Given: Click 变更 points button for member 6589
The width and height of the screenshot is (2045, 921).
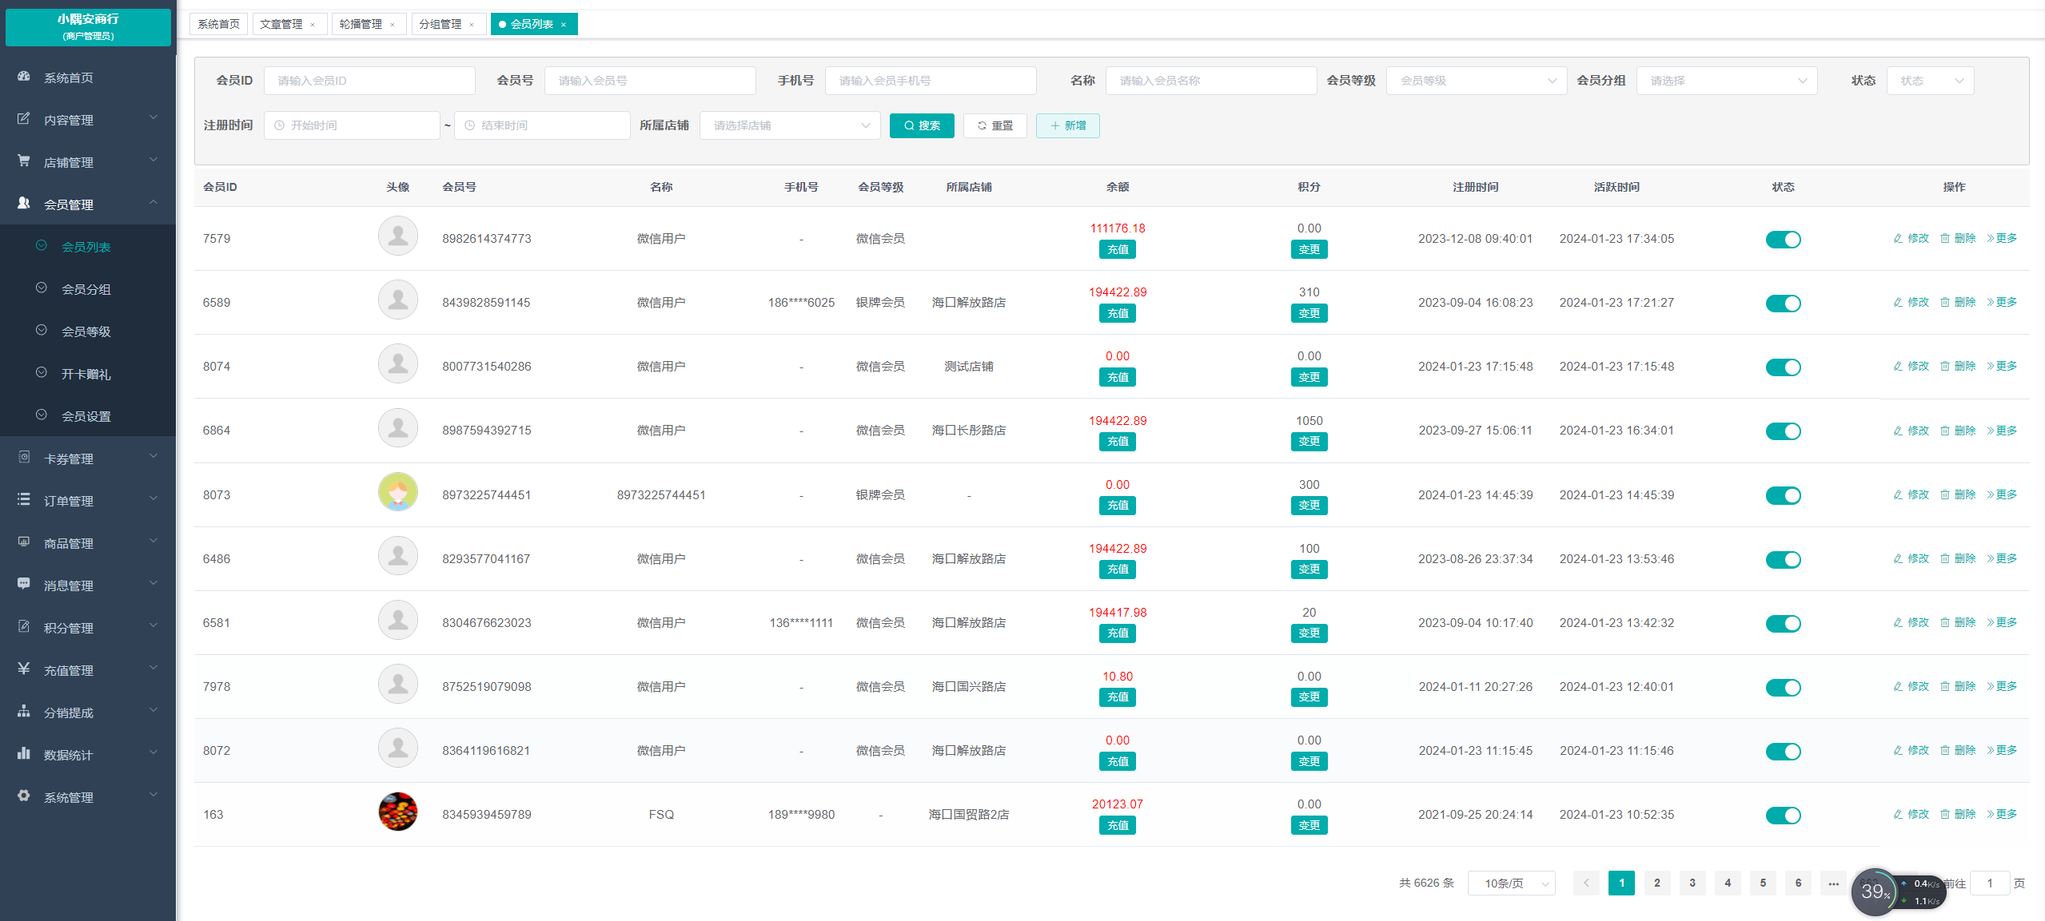Looking at the screenshot, I should tap(1310, 313).
